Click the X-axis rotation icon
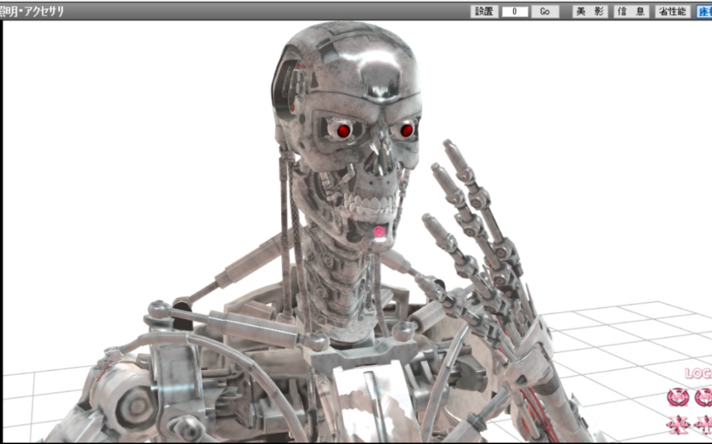Viewport: 712px width, 444px height. (x=678, y=397)
